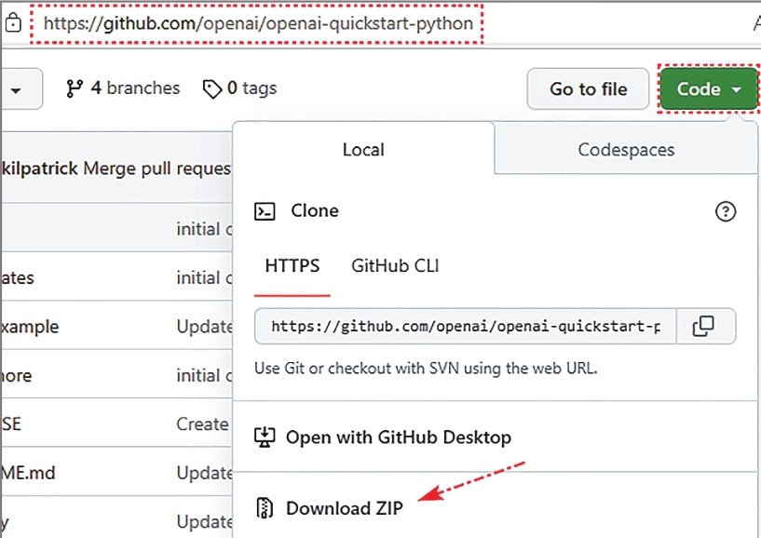
Task: Click the help question mark icon
Action: point(725,211)
